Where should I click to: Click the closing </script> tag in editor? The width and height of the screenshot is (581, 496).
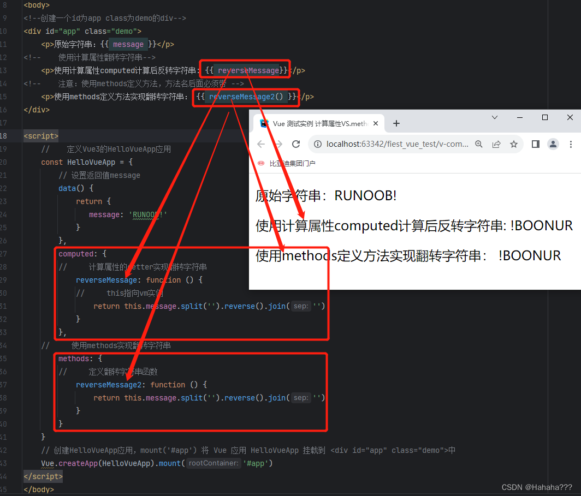[x=43, y=476]
